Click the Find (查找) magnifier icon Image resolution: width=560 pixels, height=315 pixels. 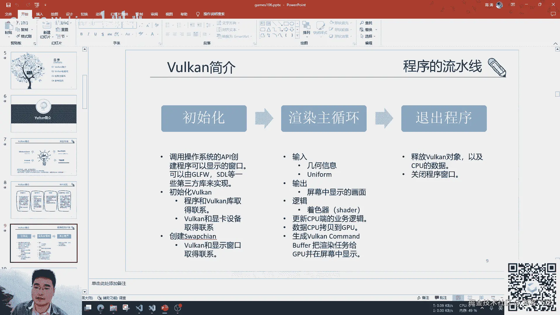point(362,23)
